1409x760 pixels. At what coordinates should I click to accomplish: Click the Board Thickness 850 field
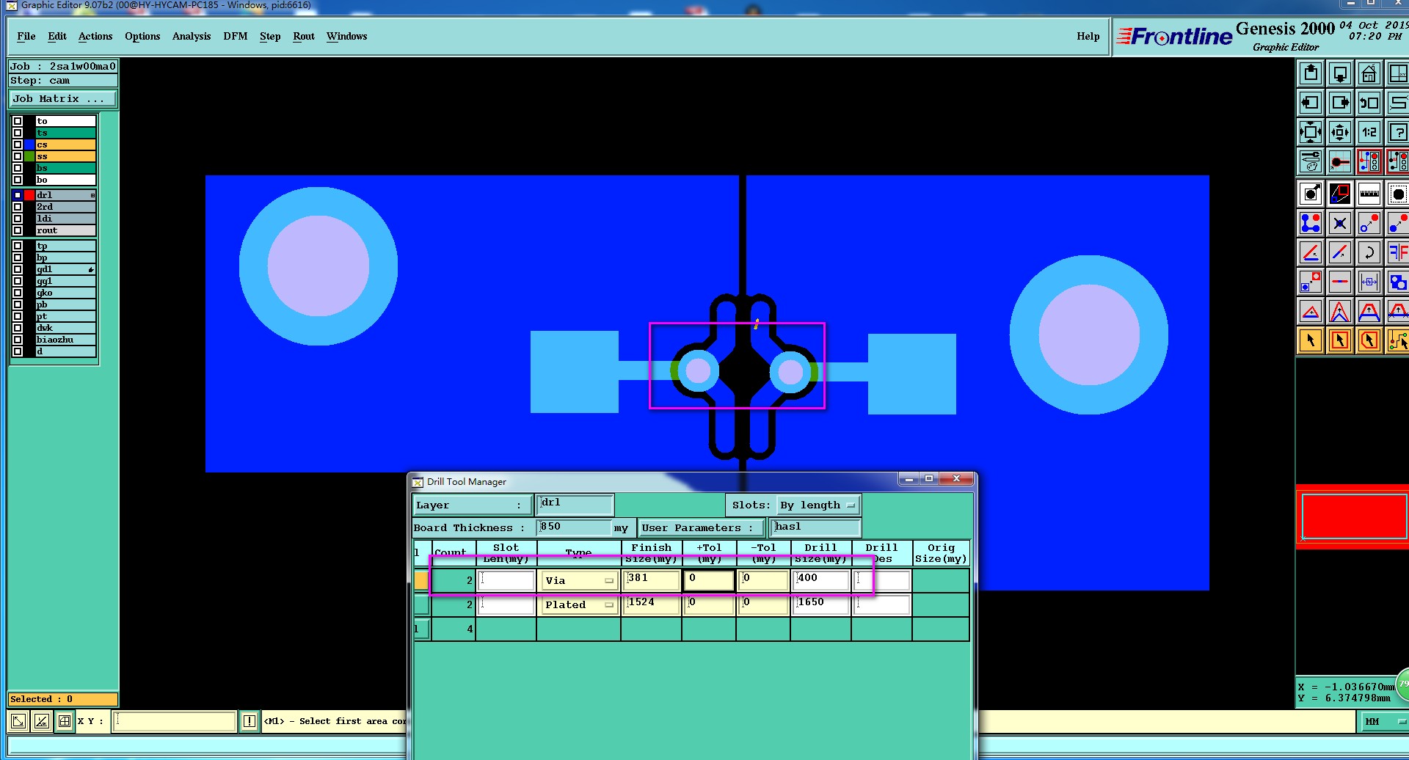coord(575,527)
